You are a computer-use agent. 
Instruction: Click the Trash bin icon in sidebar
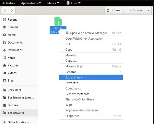[x=5, y=80]
